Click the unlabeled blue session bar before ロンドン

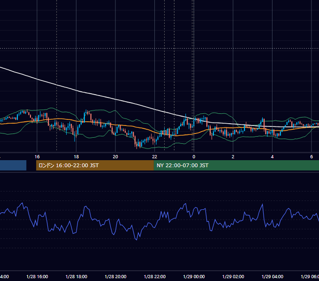coord(13,165)
